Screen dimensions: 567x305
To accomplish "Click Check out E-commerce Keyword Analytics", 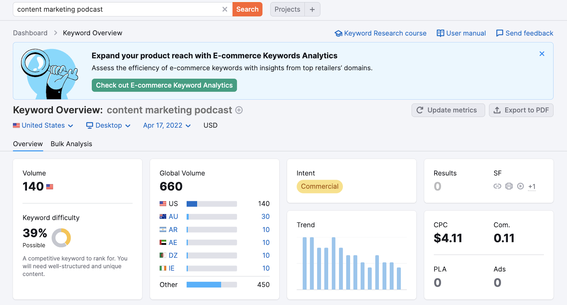I will tap(164, 85).
